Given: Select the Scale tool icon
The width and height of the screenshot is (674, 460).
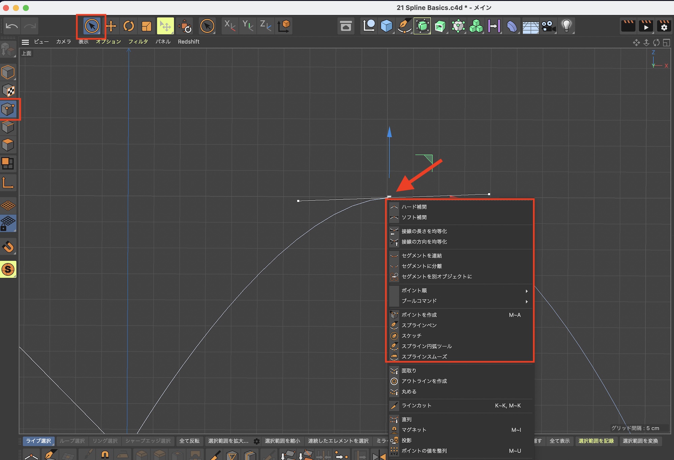Looking at the screenshot, I should pyautogui.click(x=147, y=26).
